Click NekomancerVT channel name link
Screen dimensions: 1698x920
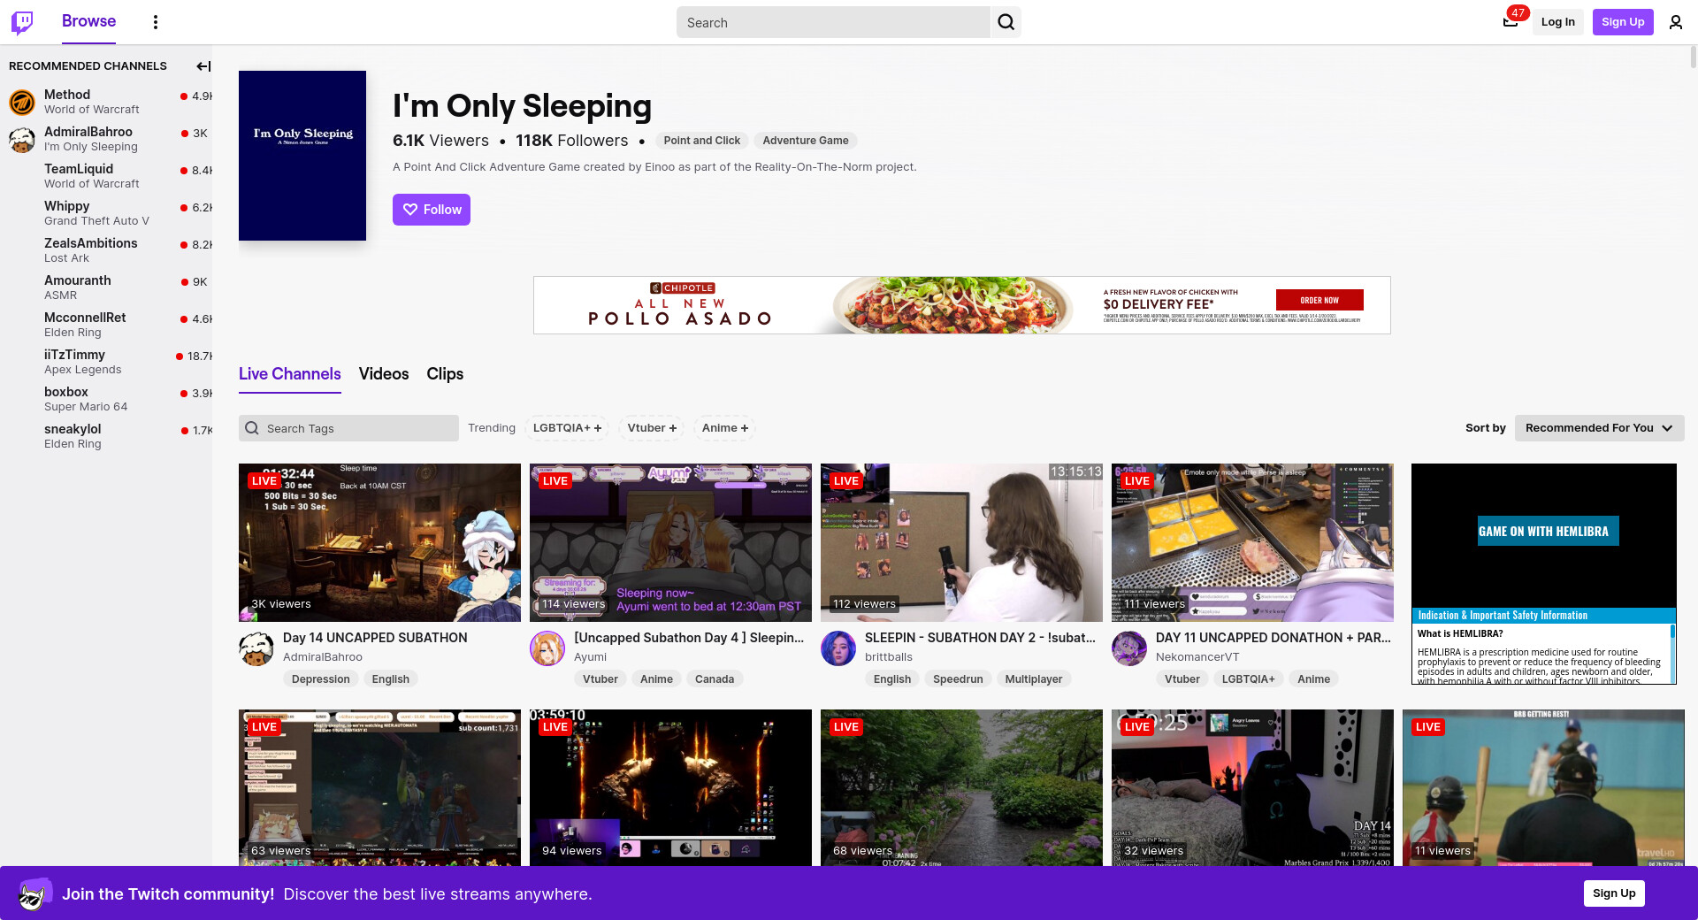(1197, 657)
